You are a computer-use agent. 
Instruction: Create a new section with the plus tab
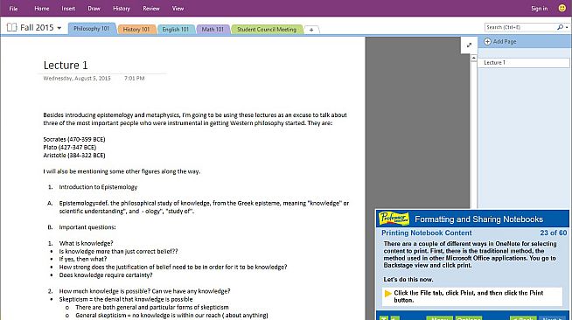(311, 30)
